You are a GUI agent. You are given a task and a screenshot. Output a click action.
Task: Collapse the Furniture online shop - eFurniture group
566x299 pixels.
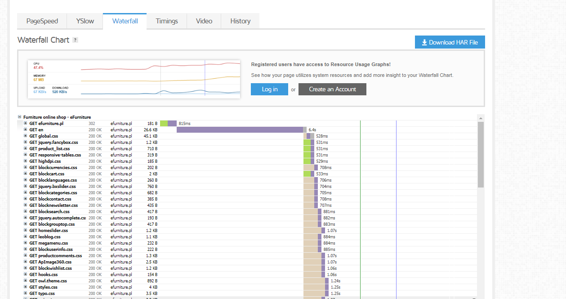[19, 117]
